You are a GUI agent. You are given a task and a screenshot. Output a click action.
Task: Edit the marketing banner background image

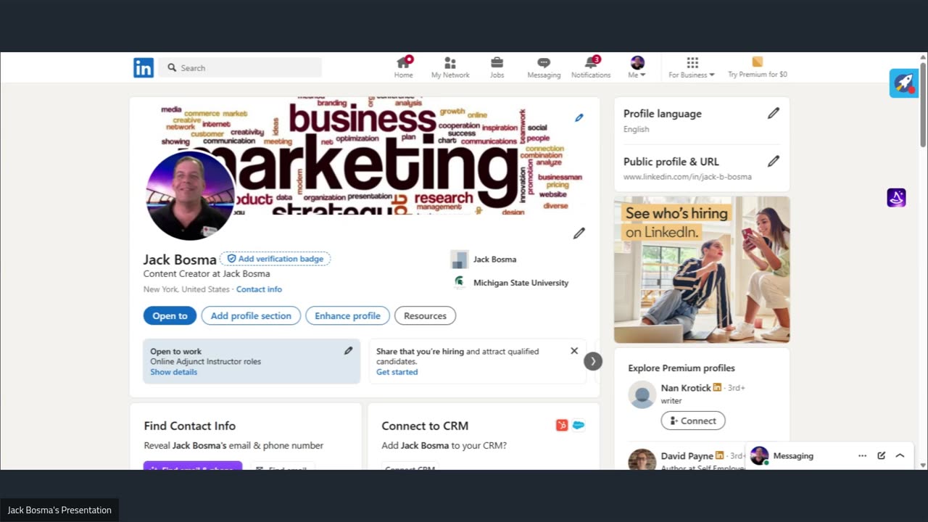tap(579, 117)
